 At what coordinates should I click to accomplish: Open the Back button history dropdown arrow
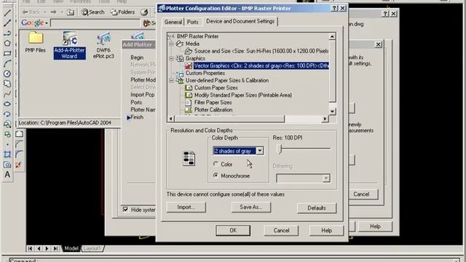pos(44,12)
